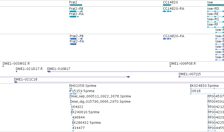Click the CG14820-PA protein glyph
Image resolution: width=224 pixels, height=132 pixels.
167,39
